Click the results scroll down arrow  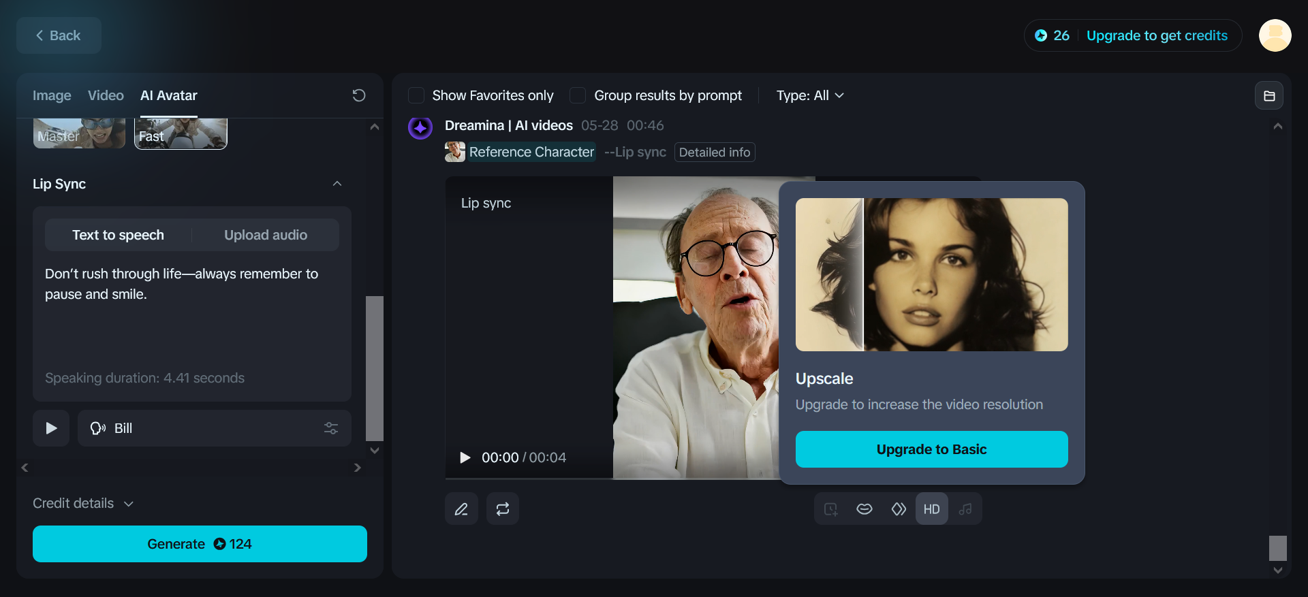click(1278, 570)
